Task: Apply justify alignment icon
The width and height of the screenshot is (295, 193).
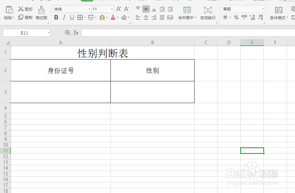Action: [162, 17]
